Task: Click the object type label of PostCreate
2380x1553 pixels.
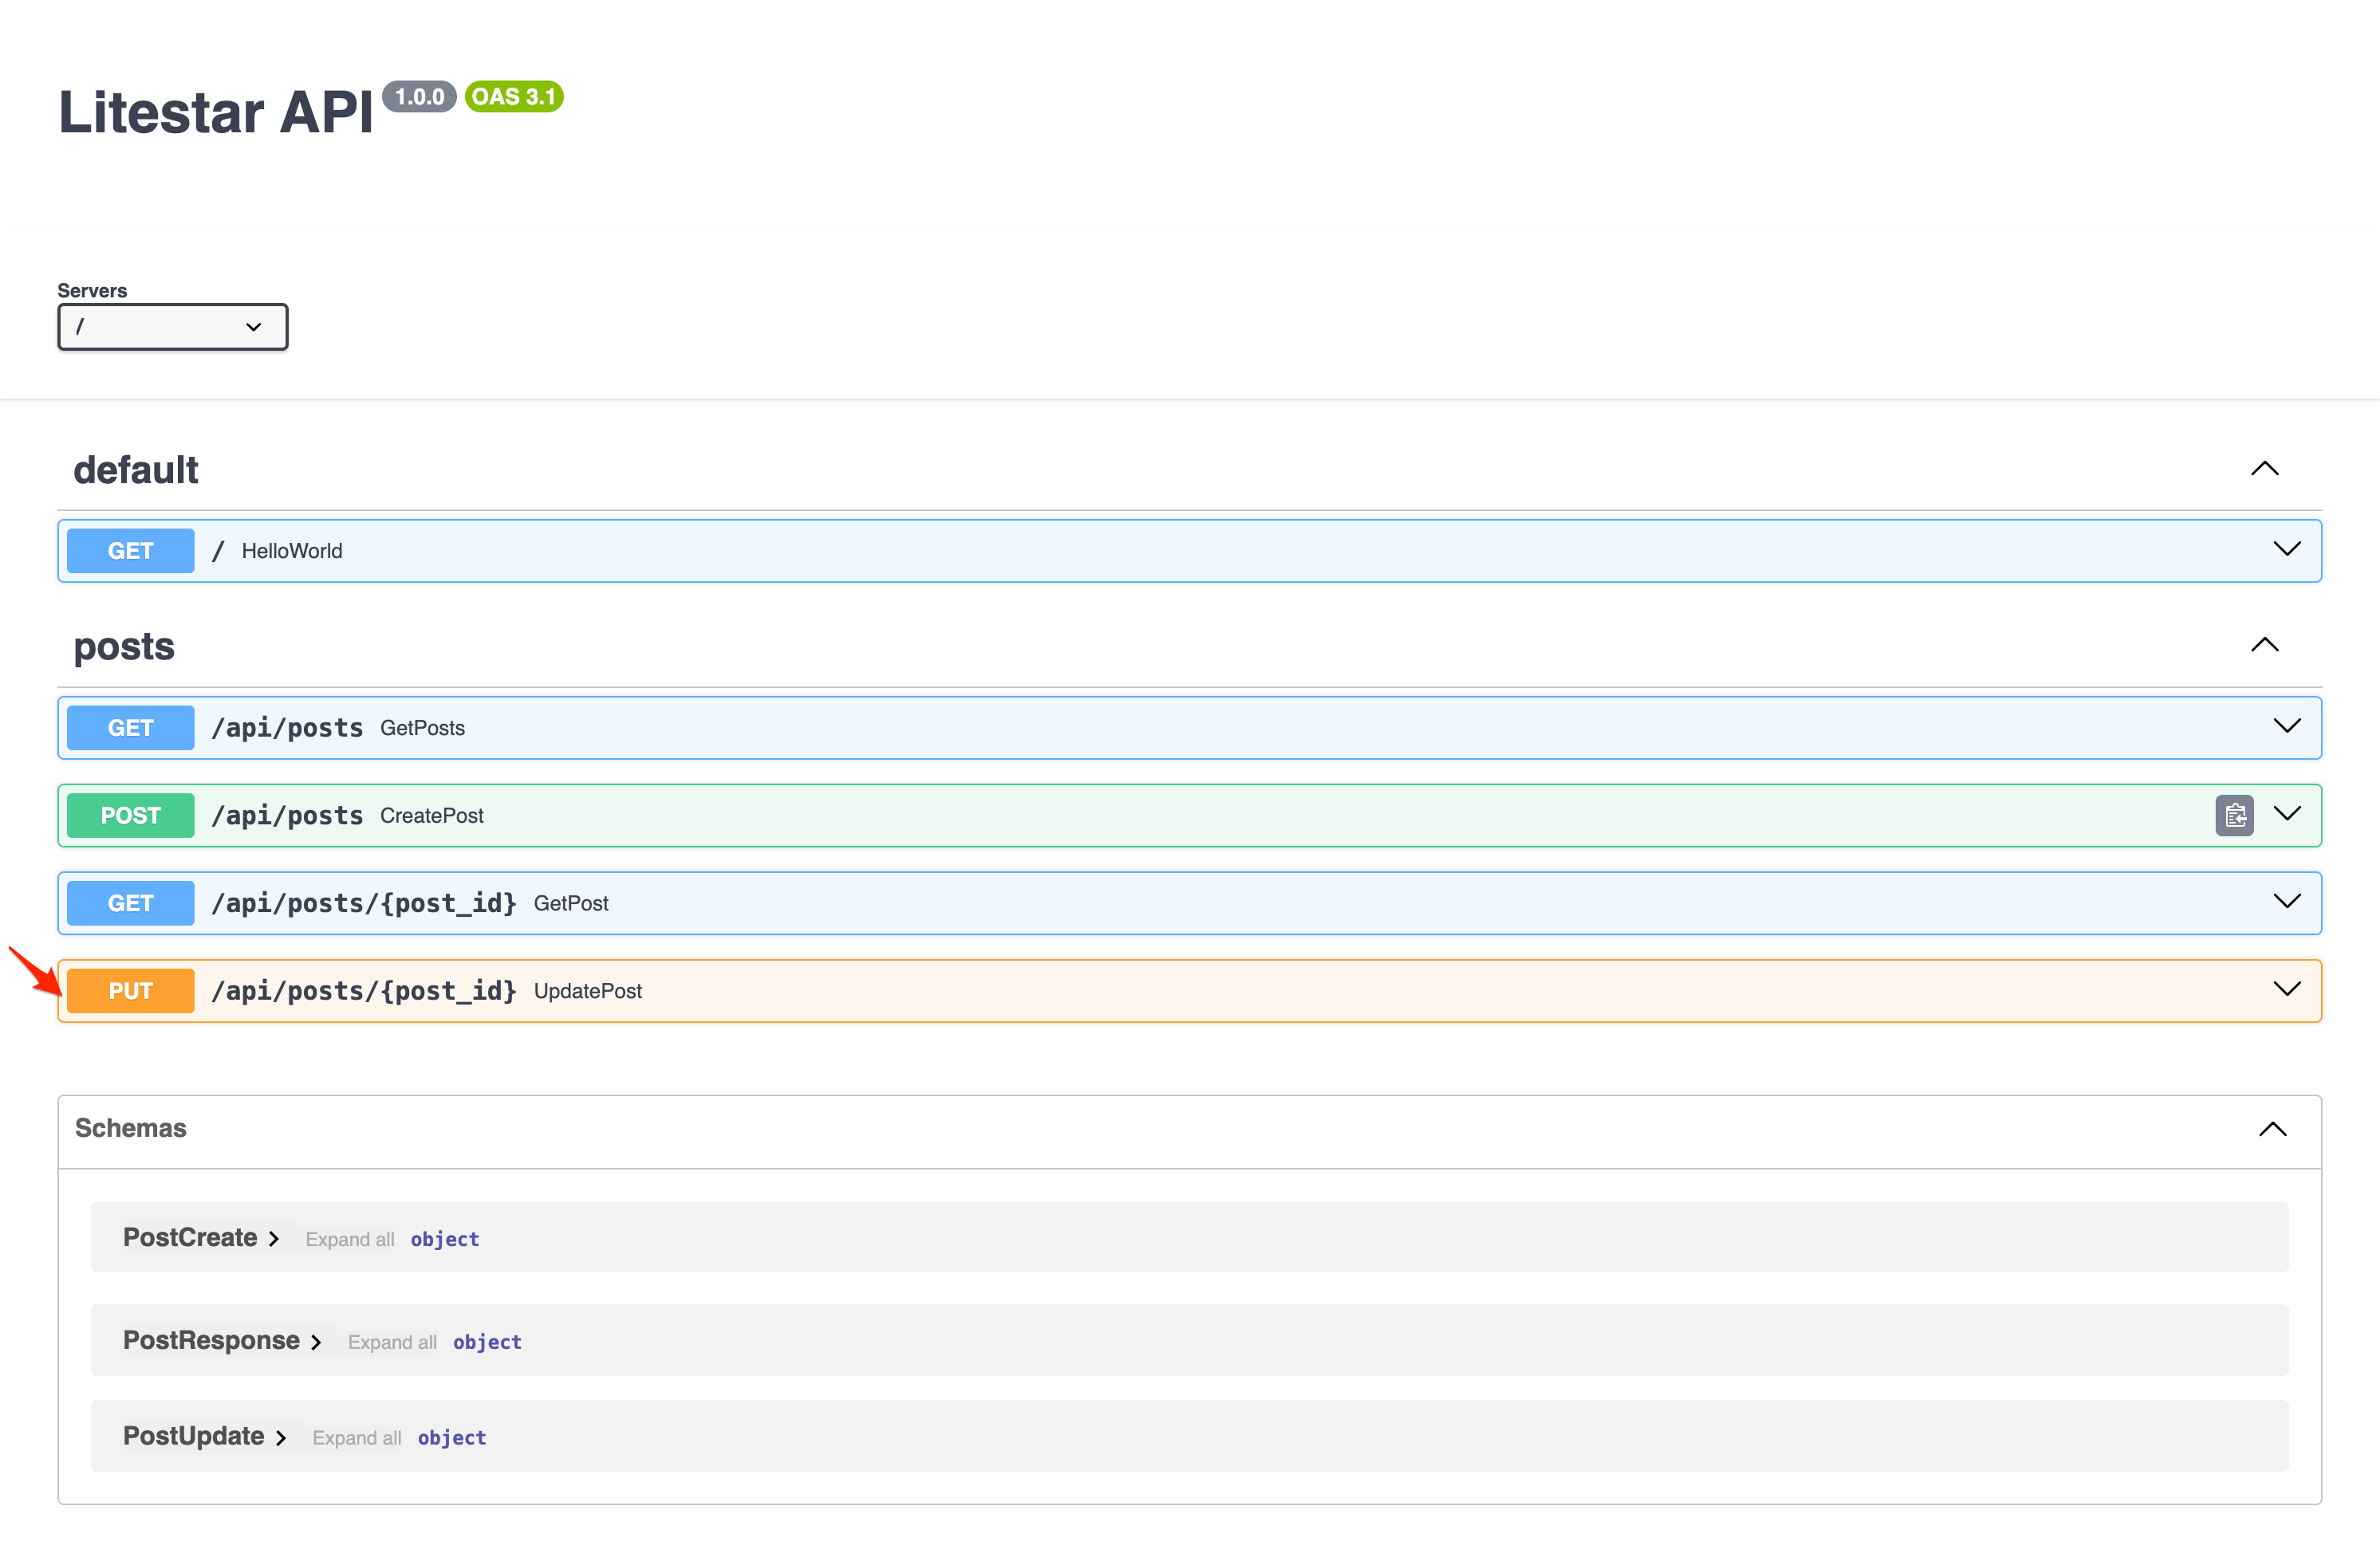Action: [x=445, y=1239]
